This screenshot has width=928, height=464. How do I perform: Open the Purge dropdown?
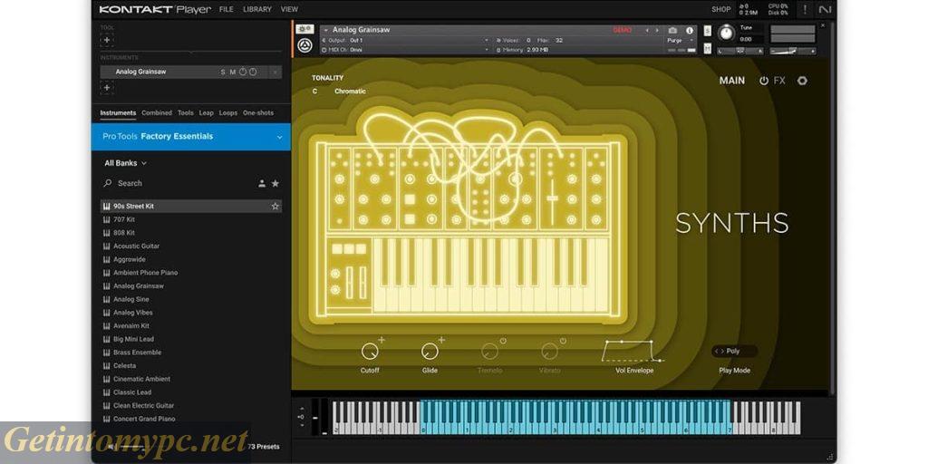pos(681,40)
